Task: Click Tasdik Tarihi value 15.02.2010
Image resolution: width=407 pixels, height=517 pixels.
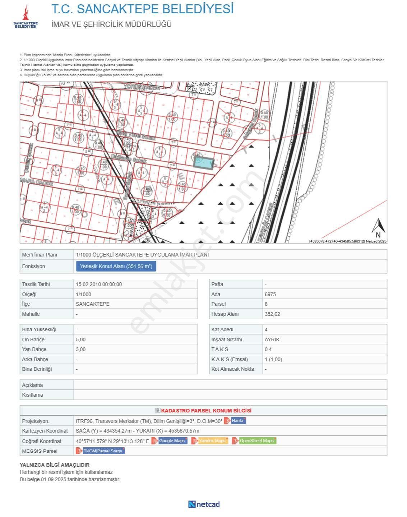Action: [x=99, y=284]
